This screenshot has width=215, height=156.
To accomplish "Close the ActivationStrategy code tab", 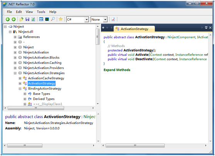I will (210, 28).
